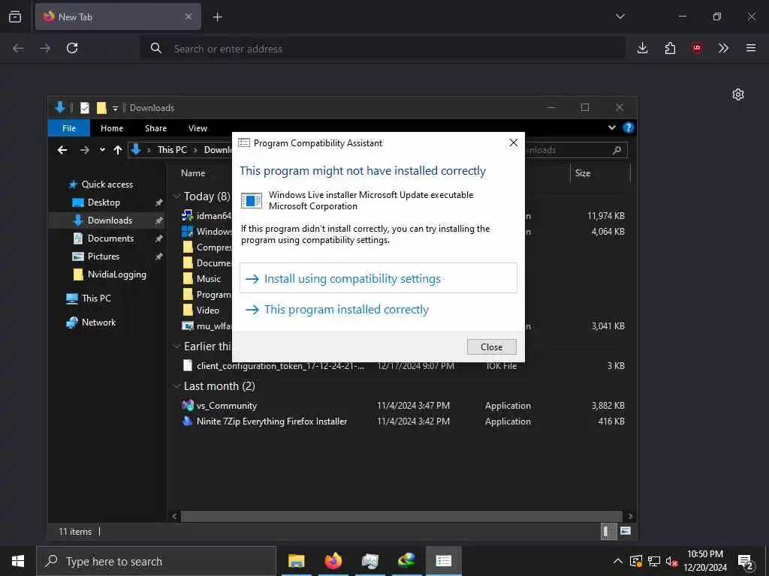The height and width of the screenshot is (576, 769).
Task: Click Close button in Compatibility Assistant
Action: coord(491,346)
